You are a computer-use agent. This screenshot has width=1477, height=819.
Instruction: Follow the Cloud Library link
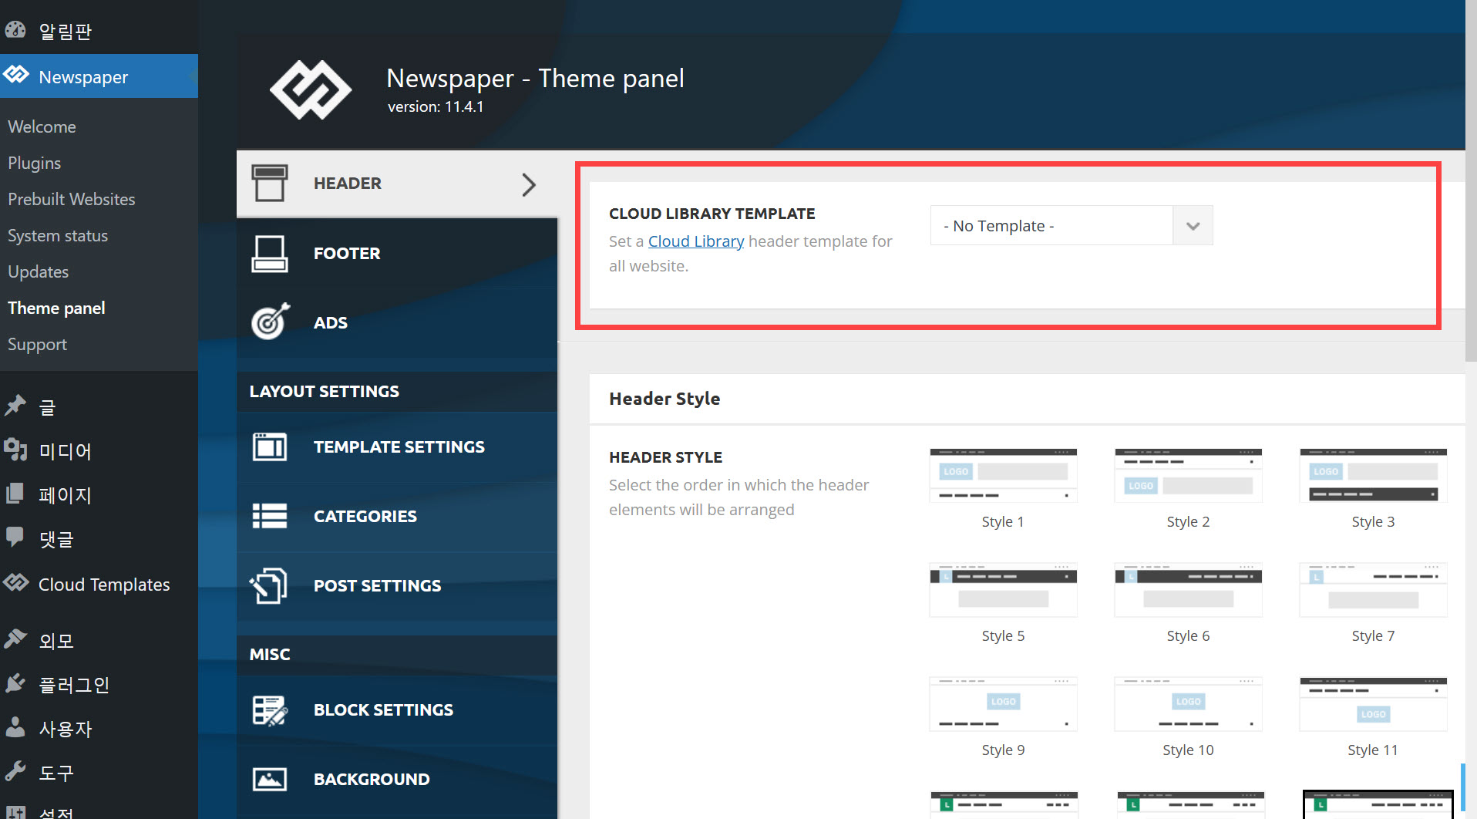point(696,241)
